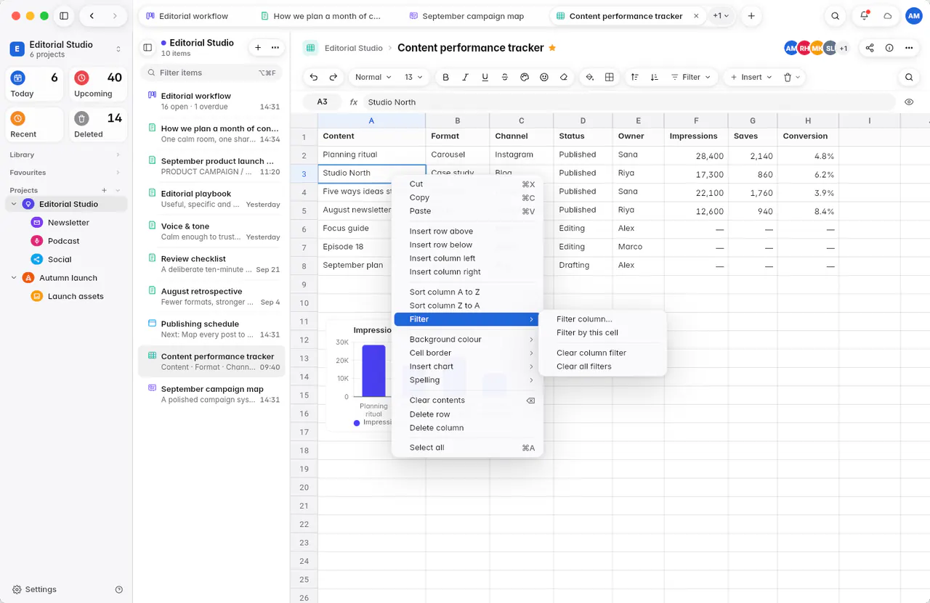Click the clear formatting eraser icon
The width and height of the screenshot is (930, 603).
click(563, 77)
